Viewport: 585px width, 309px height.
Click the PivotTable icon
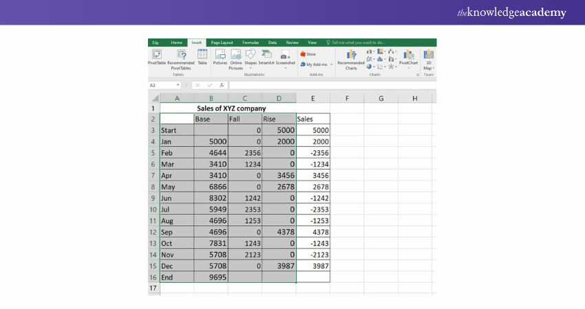click(x=156, y=56)
